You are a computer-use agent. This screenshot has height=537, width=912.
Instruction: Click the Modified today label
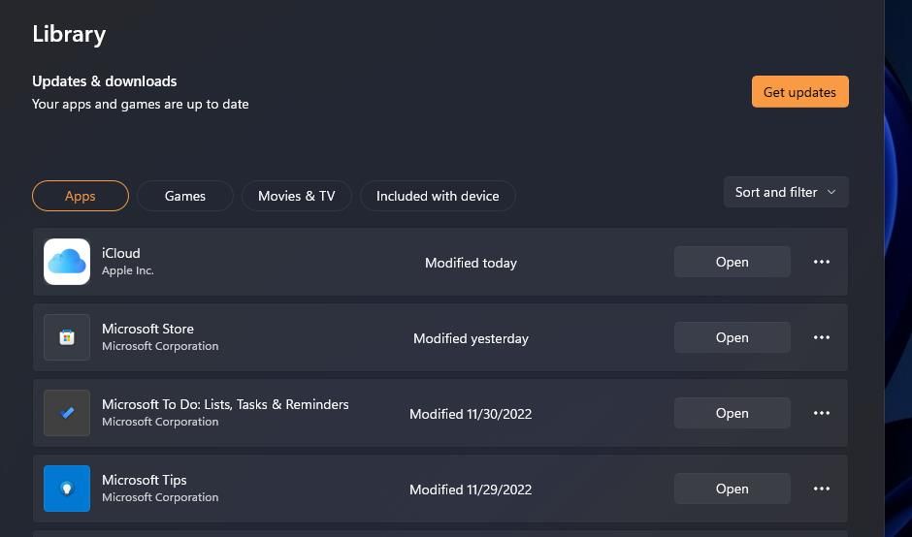coord(471,263)
